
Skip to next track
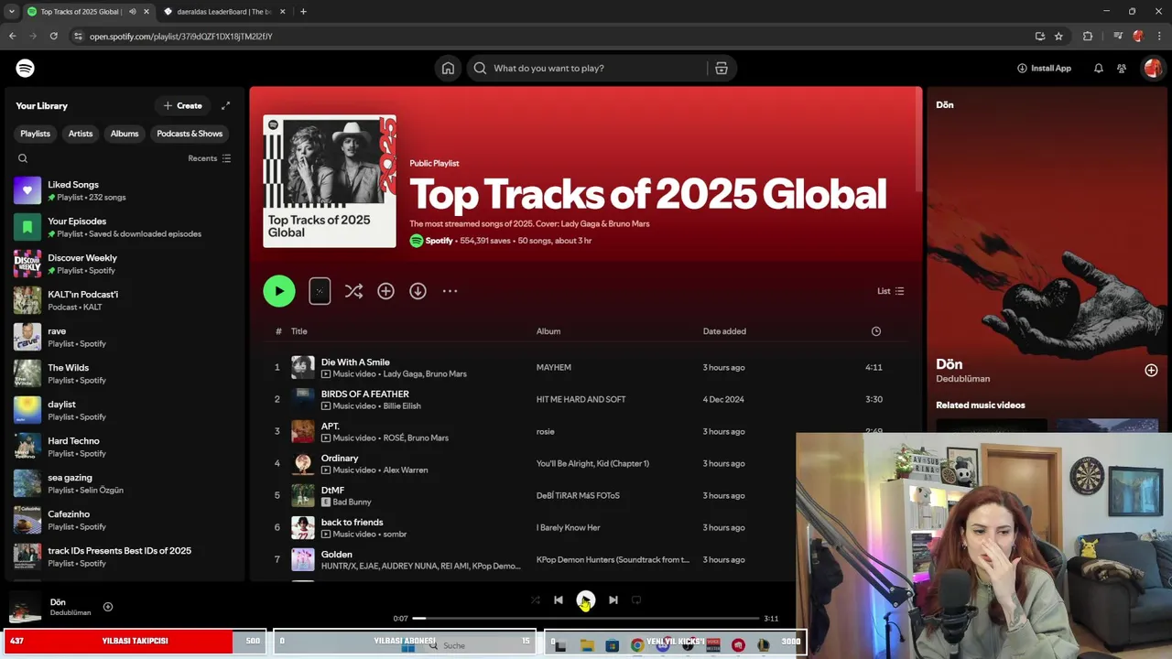tap(613, 600)
